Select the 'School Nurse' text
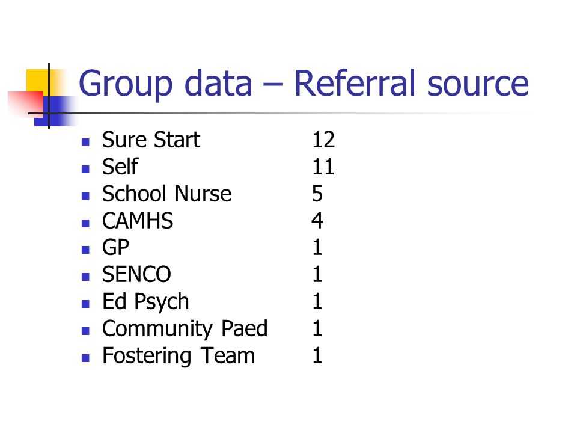This screenshot has height=433, width=577. (x=166, y=194)
